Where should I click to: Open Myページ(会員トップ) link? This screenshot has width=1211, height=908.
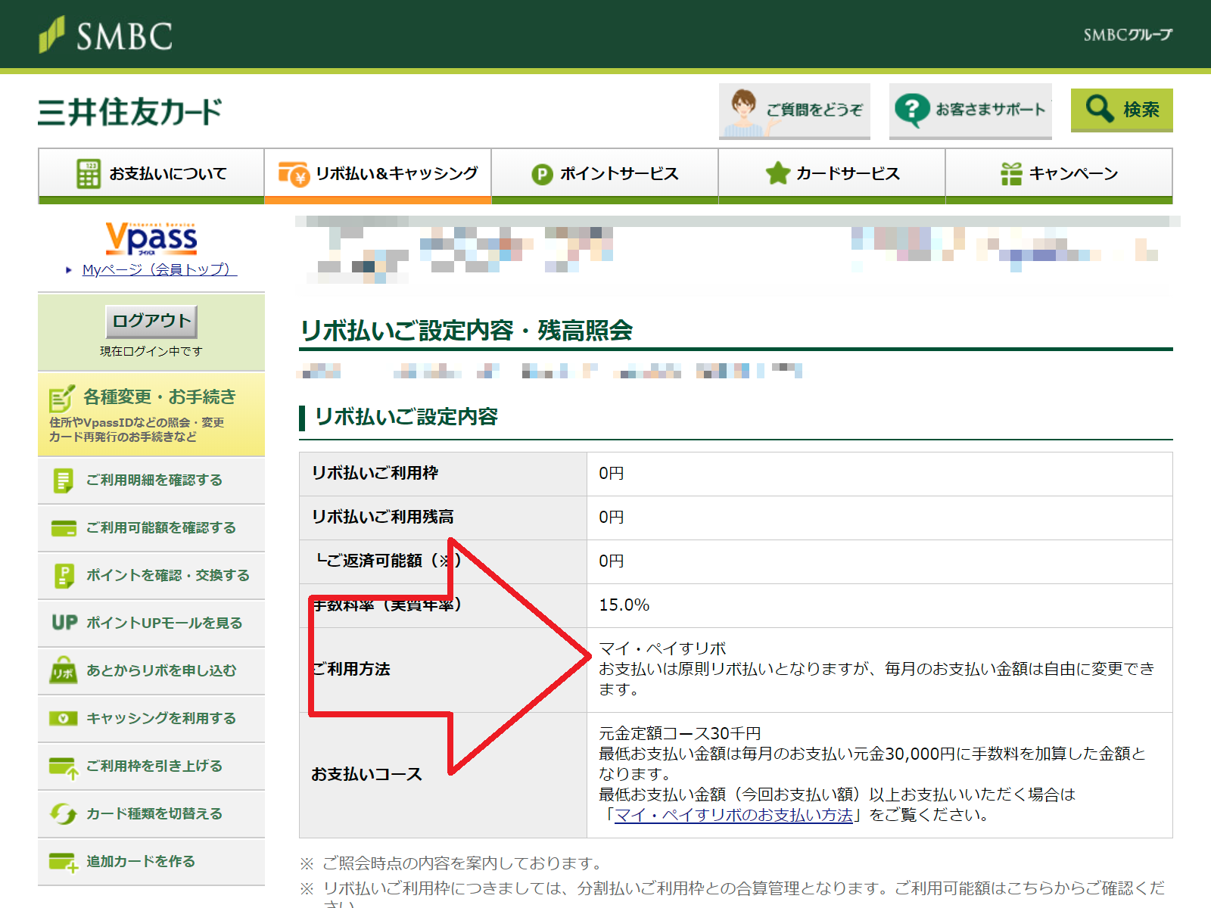[160, 269]
